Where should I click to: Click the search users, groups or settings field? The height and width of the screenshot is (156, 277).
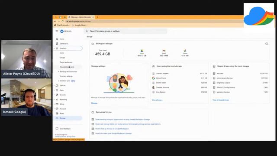point(126,31)
